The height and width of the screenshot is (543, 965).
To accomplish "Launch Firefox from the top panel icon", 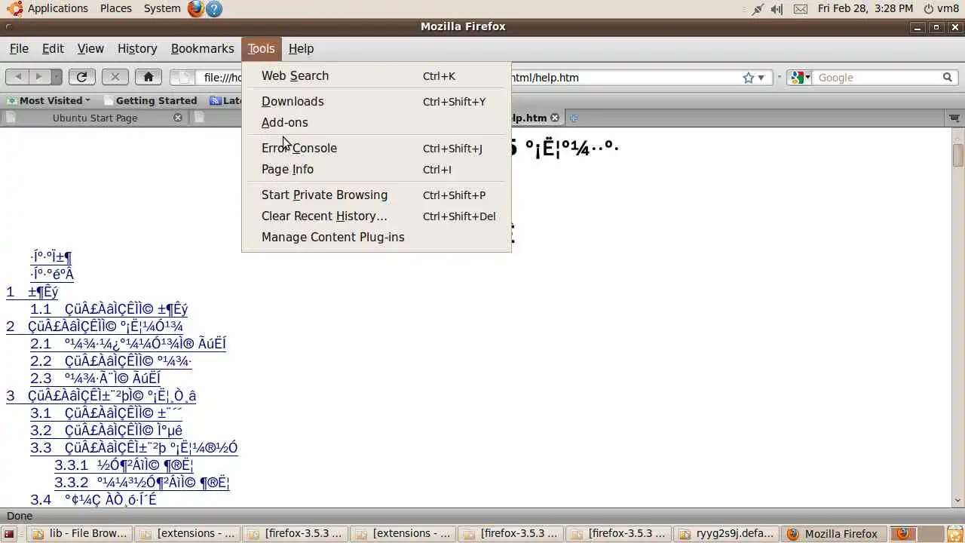I will pyautogui.click(x=196, y=9).
